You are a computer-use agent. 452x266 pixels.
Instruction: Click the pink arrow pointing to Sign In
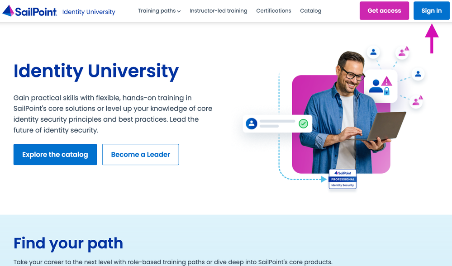(432, 38)
